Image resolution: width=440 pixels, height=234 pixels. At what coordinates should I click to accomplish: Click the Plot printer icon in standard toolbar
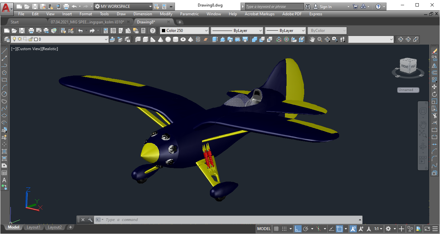(31, 31)
